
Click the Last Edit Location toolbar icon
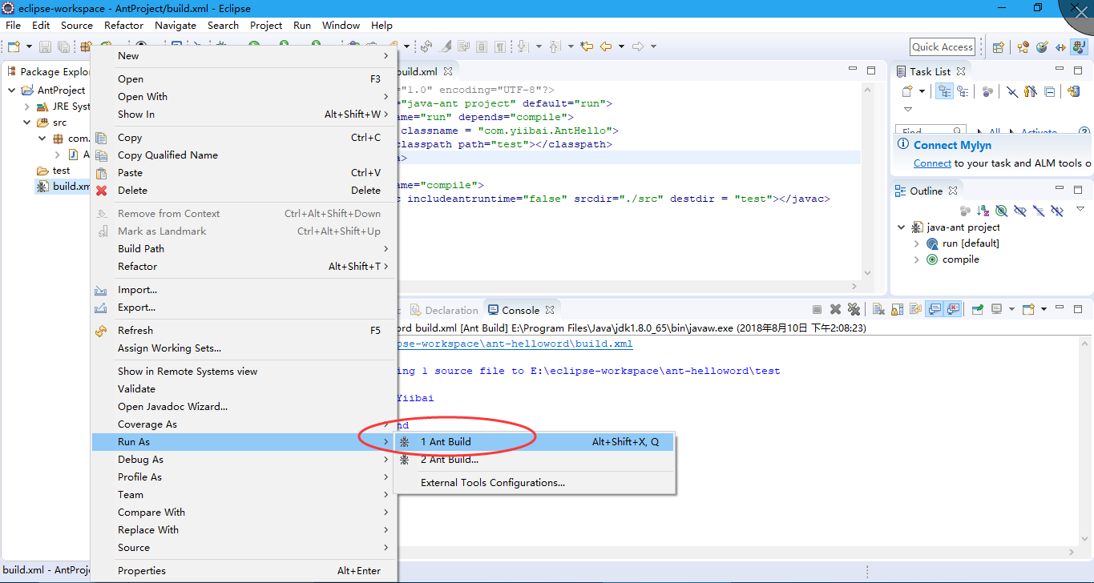pyautogui.click(x=586, y=47)
